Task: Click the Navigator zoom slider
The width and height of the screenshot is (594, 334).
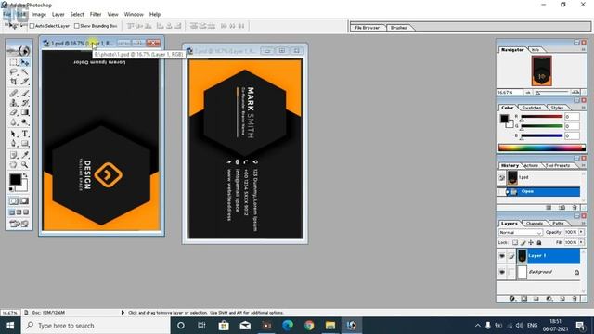Action: (553, 93)
